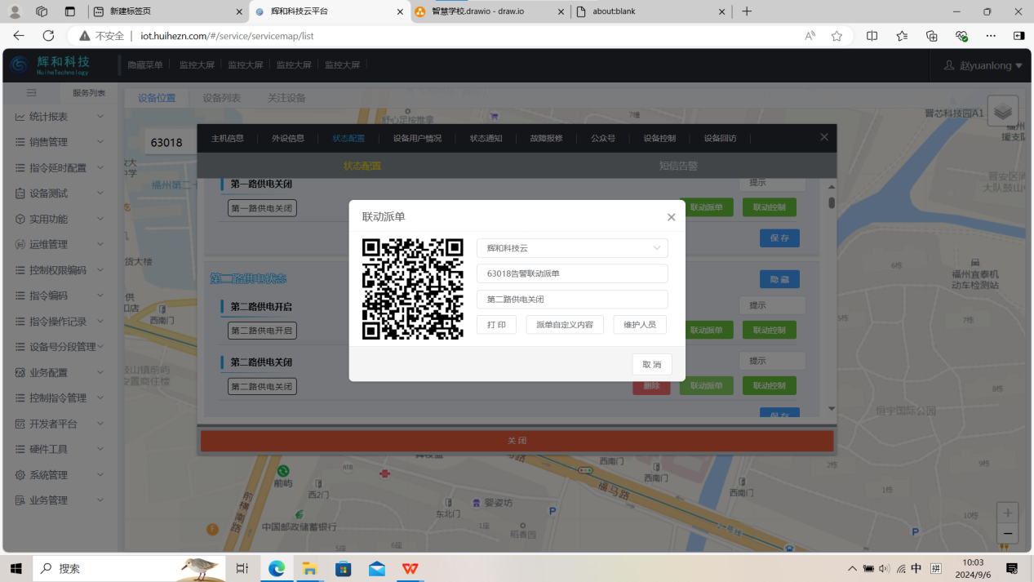Viewport: 1034px width, 582px height.
Task: Open the 故障报修 tab in device panel
Action: [546, 138]
